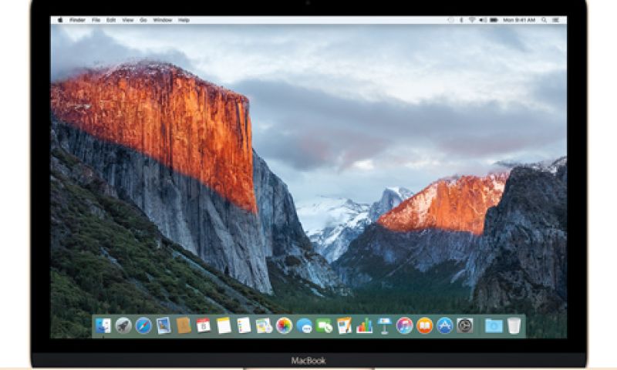This screenshot has height=370, width=617.
Task: Click the Wi-Fi status icon
Action: click(472, 20)
